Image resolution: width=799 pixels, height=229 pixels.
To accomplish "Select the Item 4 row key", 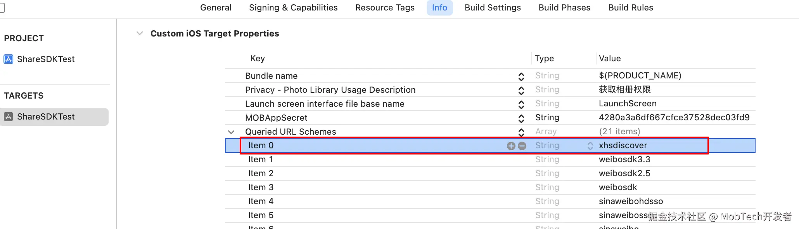I will tap(261, 201).
